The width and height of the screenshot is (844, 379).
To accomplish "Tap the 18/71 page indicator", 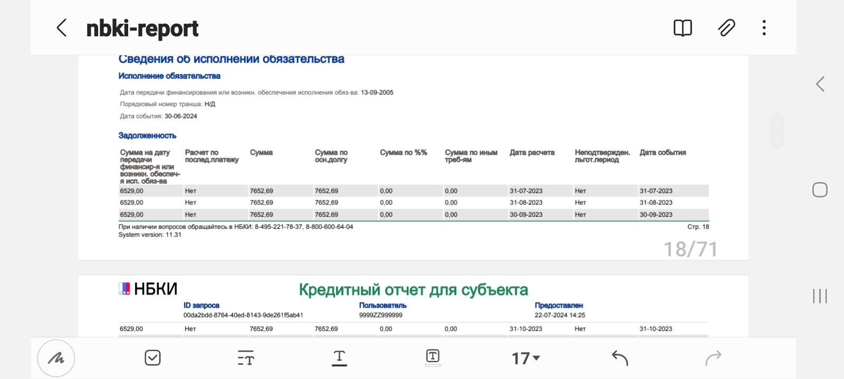I will coord(690,249).
